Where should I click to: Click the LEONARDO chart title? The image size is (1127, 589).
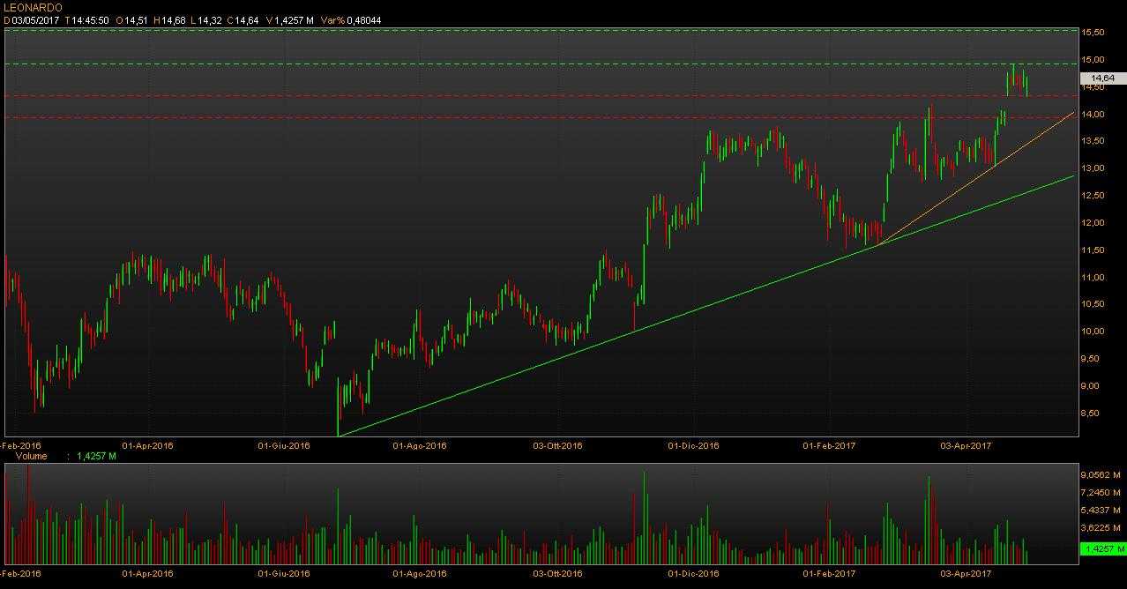(x=33, y=7)
